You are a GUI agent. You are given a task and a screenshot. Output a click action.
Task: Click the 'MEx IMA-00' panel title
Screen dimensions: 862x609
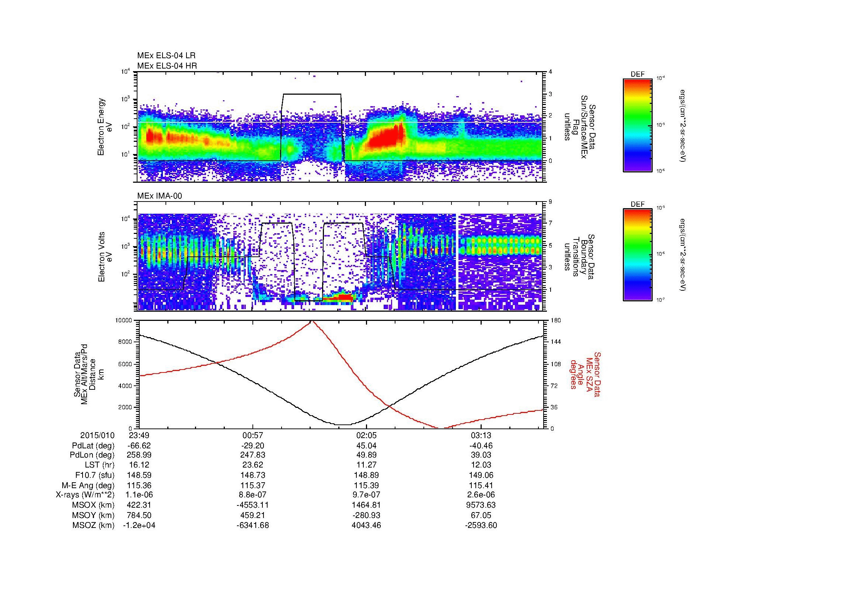point(160,196)
